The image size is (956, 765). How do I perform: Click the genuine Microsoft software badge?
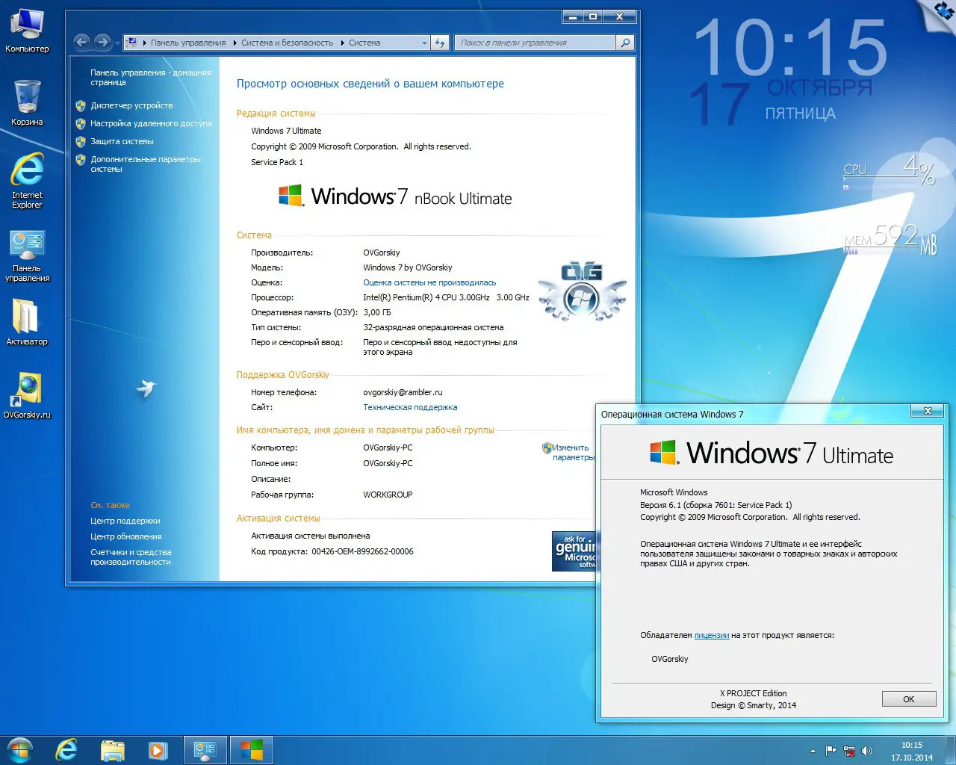[x=575, y=551]
